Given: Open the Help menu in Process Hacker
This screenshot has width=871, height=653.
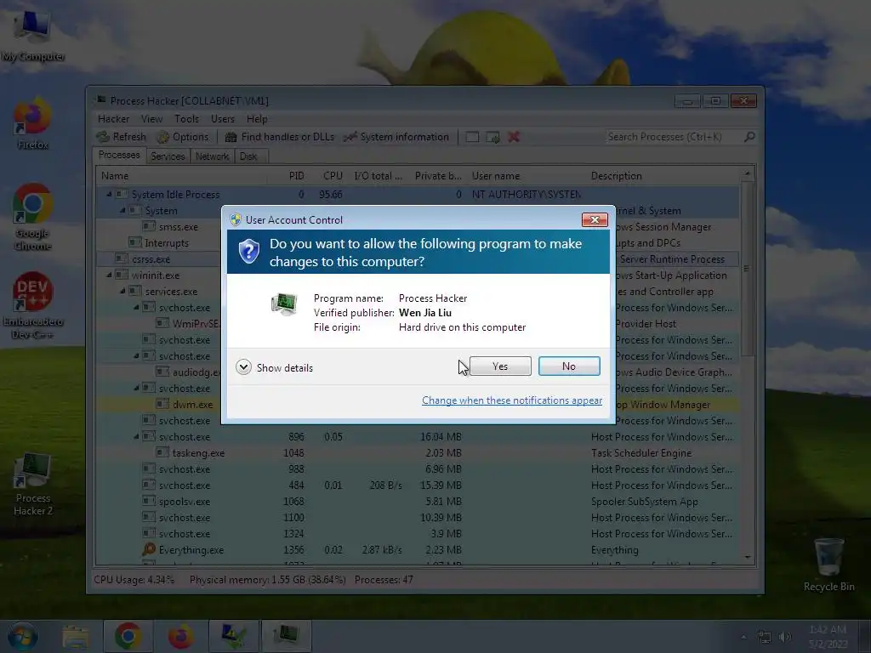Looking at the screenshot, I should pos(257,119).
